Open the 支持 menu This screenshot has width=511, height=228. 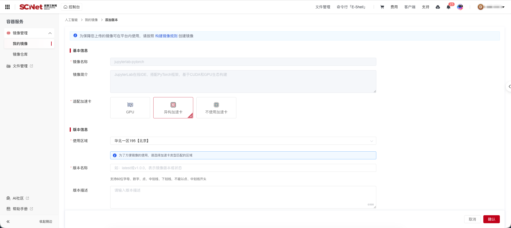coord(426,7)
